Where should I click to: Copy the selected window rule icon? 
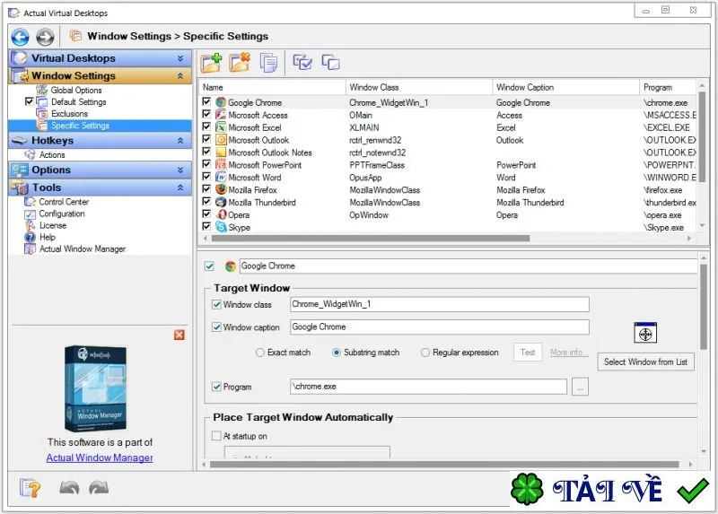[x=268, y=62]
